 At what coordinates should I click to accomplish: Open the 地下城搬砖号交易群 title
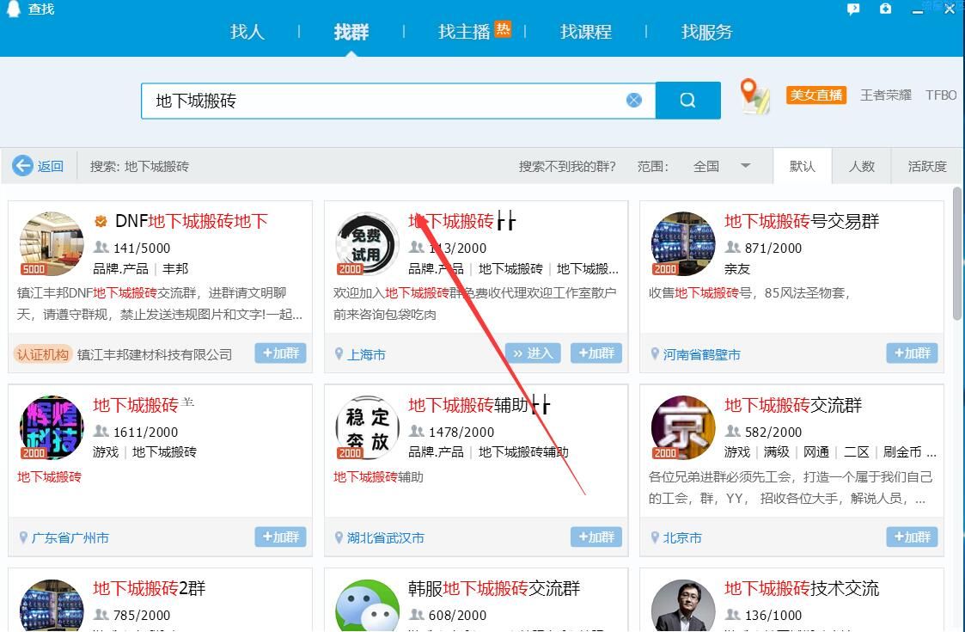click(802, 221)
